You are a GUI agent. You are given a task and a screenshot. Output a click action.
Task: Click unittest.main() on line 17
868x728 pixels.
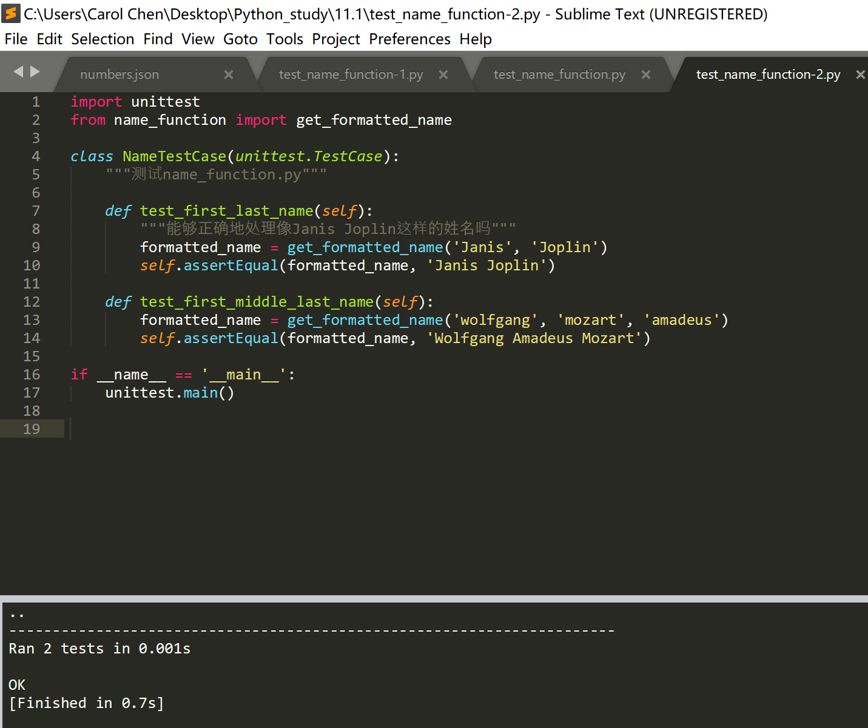170,393
